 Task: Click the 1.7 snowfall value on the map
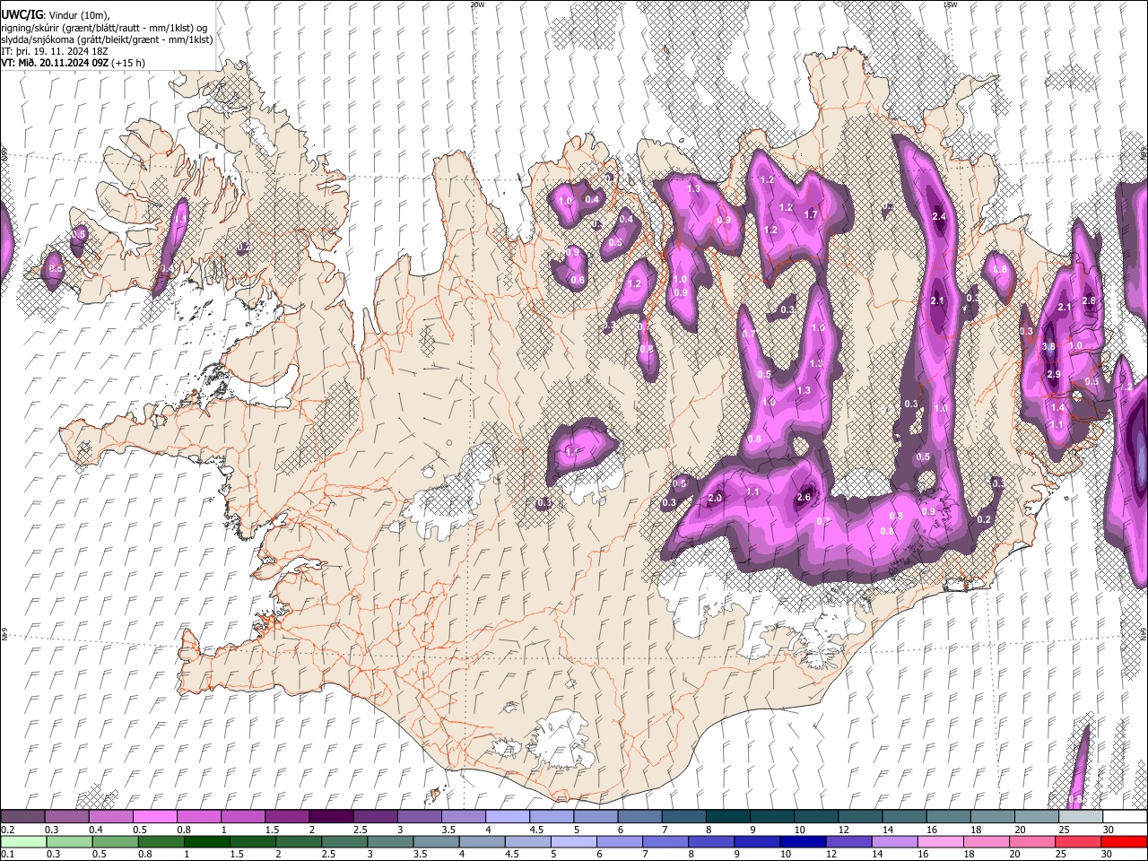click(811, 214)
